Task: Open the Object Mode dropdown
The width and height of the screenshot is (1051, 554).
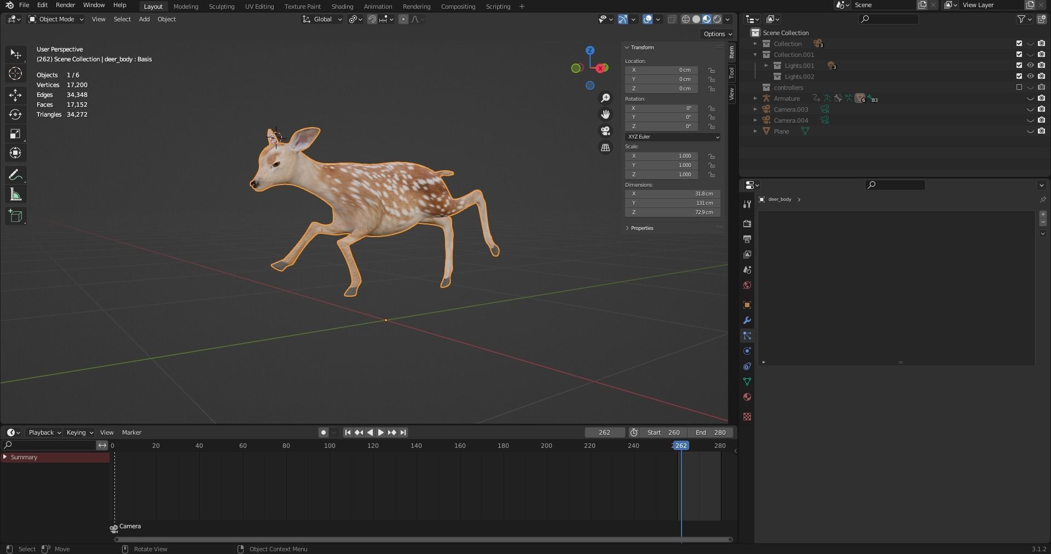Action: pos(56,19)
